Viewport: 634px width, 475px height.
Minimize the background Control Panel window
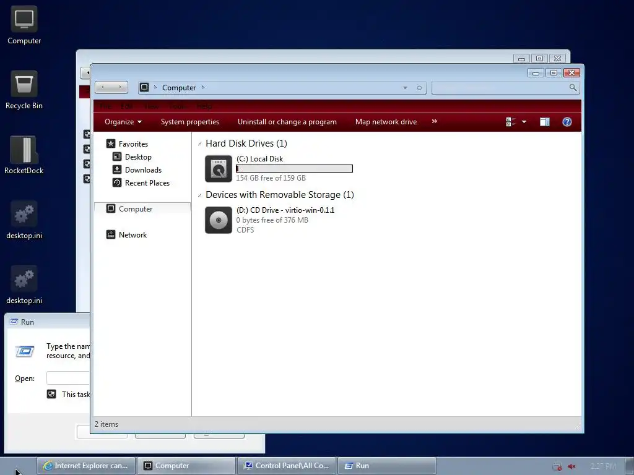pos(521,59)
